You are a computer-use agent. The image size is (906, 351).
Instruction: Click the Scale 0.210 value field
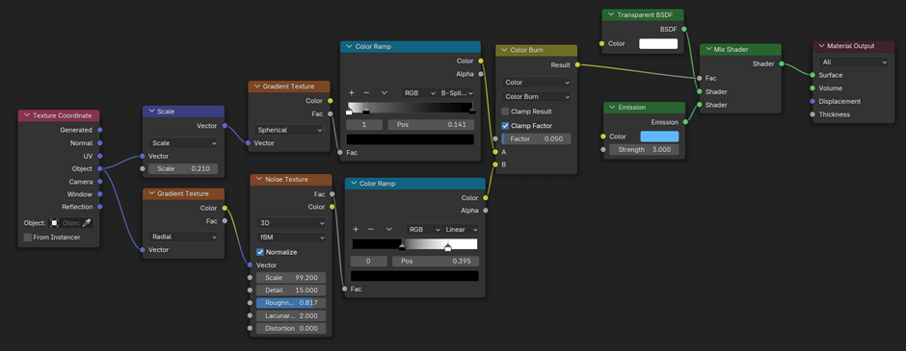(183, 169)
